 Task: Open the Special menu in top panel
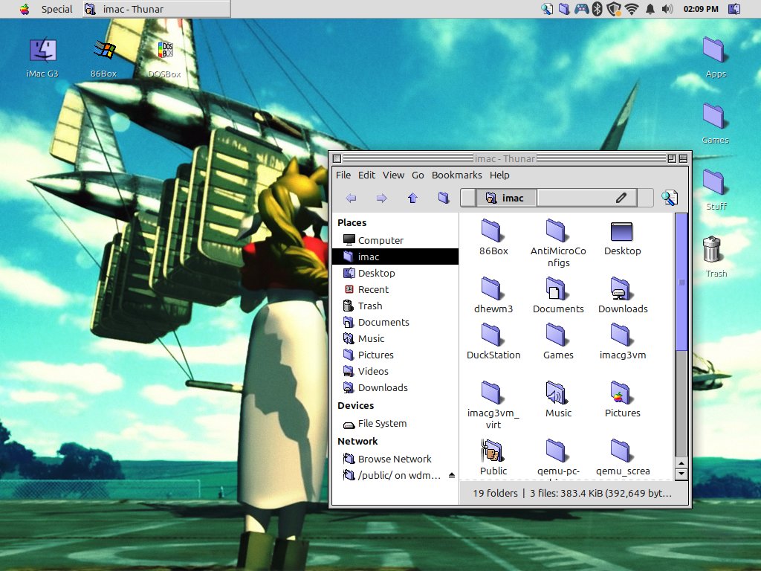point(56,9)
